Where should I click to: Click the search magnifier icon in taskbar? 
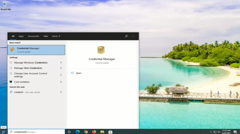point(11,132)
